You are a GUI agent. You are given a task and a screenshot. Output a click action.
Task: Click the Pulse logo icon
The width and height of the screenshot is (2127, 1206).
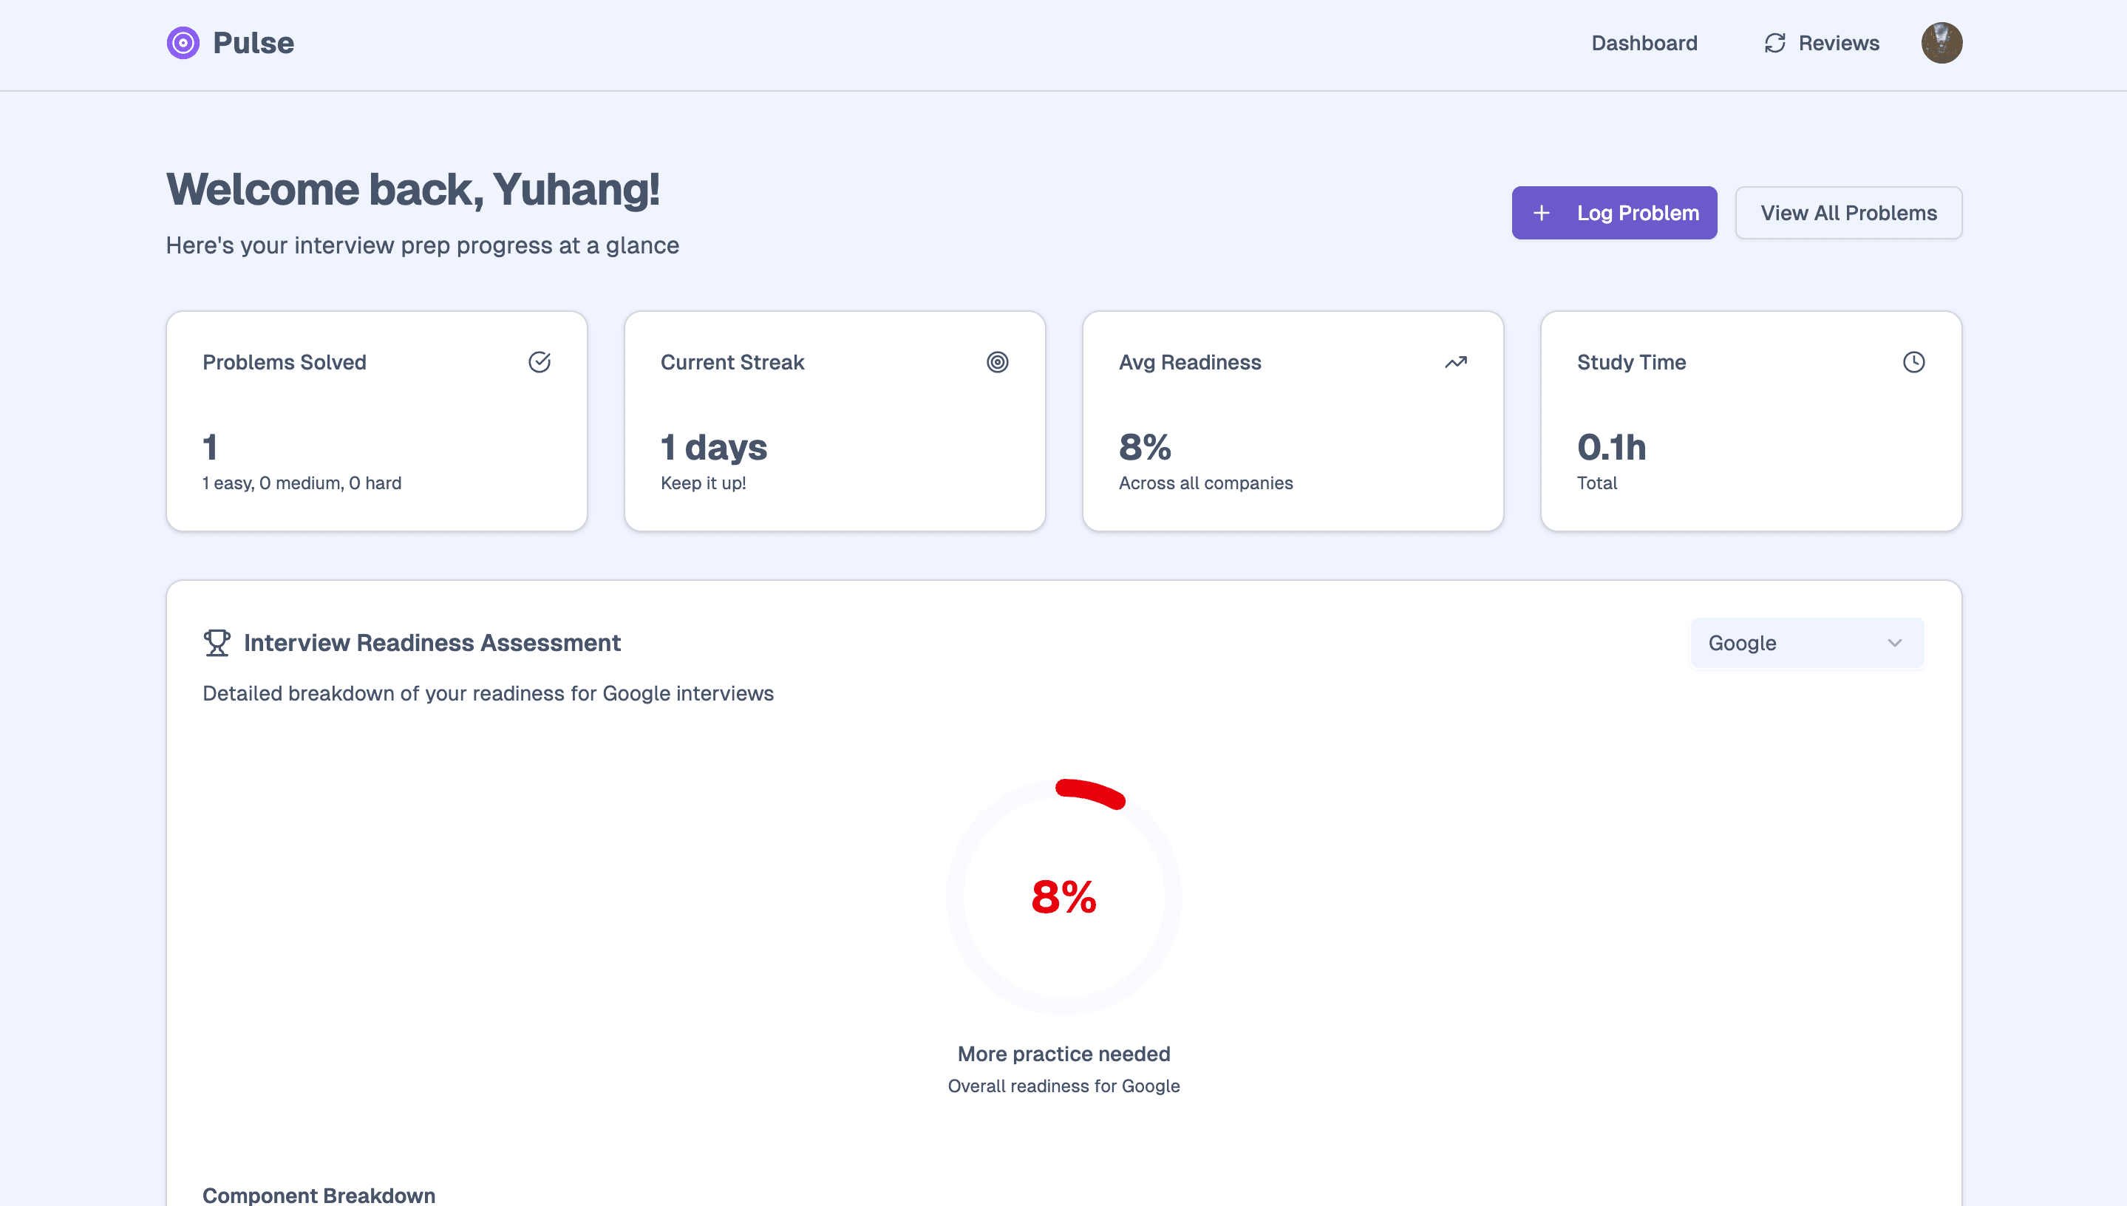[183, 43]
